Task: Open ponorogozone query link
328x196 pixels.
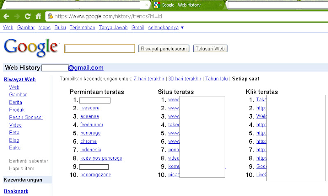Action: tap(96, 174)
